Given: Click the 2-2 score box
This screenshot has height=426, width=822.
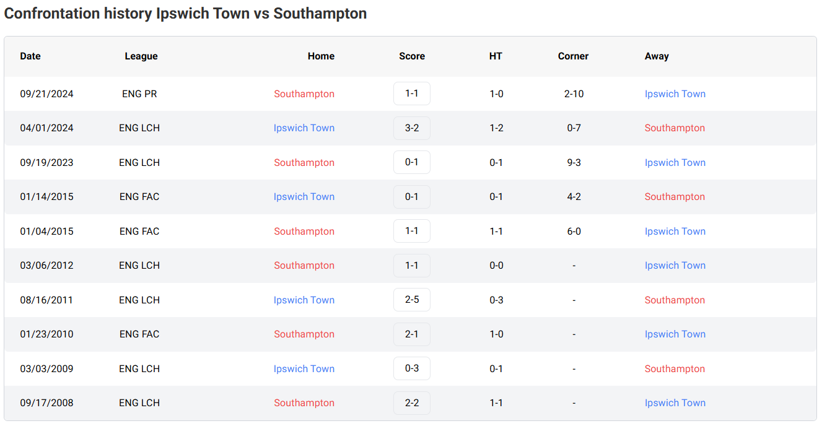Looking at the screenshot, I should pyautogui.click(x=412, y=402).
